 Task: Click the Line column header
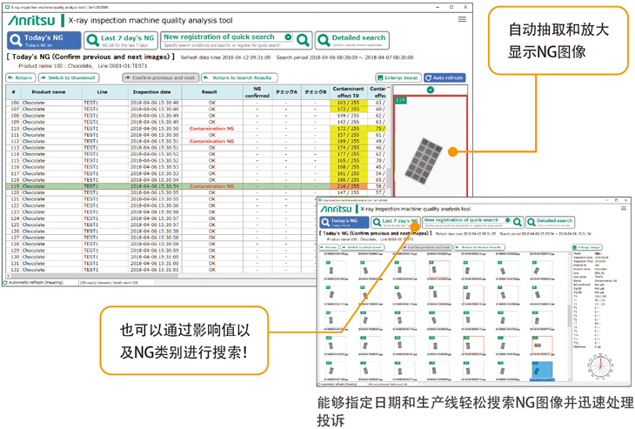[x=103, y=92]
